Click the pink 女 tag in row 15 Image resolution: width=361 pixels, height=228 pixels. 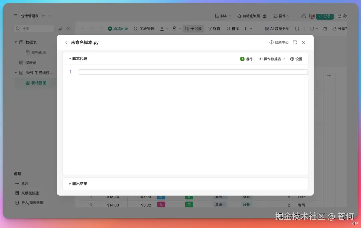pyautogui.click(x=161, y=205)
